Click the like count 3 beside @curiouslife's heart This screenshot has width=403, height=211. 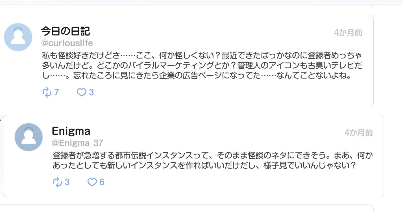click(x=91, y=92)
